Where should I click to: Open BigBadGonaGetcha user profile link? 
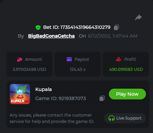(51, 36)
